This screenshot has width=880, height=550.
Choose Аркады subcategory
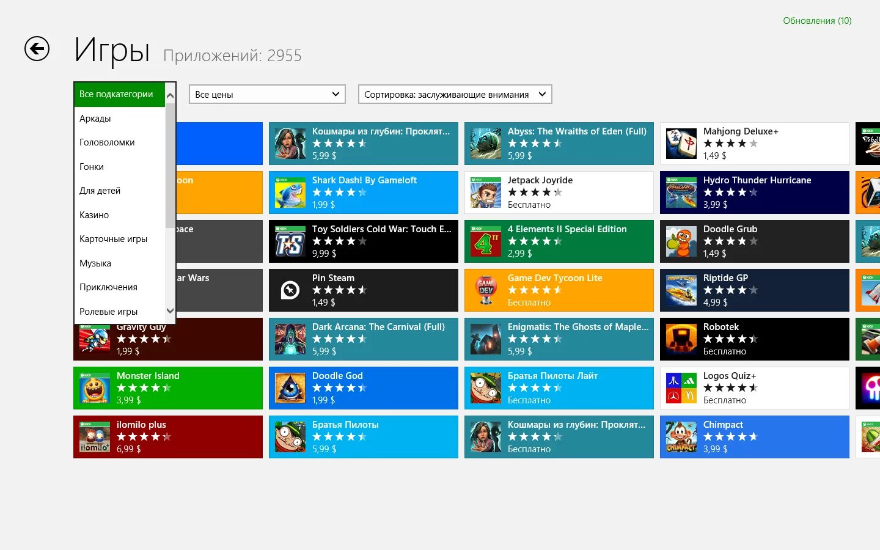pos(120,119)
